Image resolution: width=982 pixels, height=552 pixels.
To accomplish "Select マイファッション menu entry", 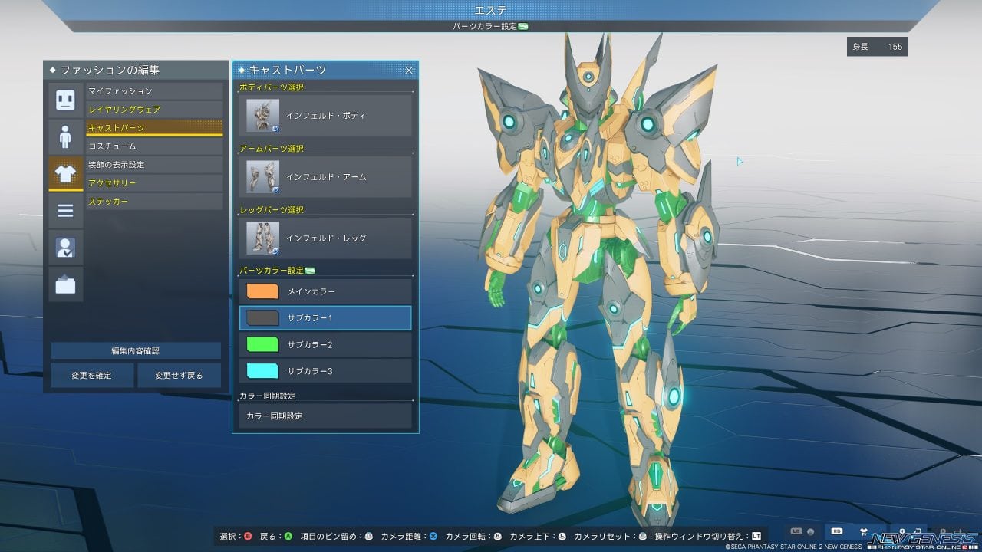I will click(x=154, y=91).
